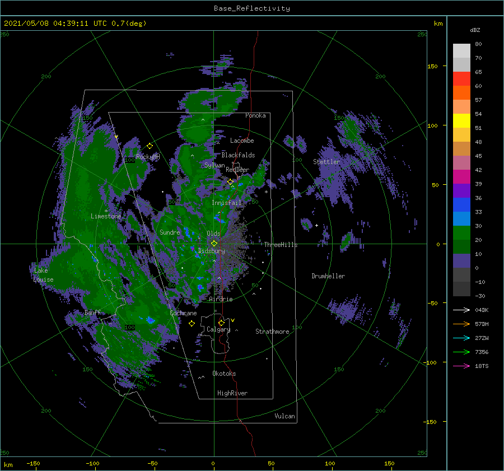Click the RockyMH label
Screen dimensions: 504x471
[148, 157]
